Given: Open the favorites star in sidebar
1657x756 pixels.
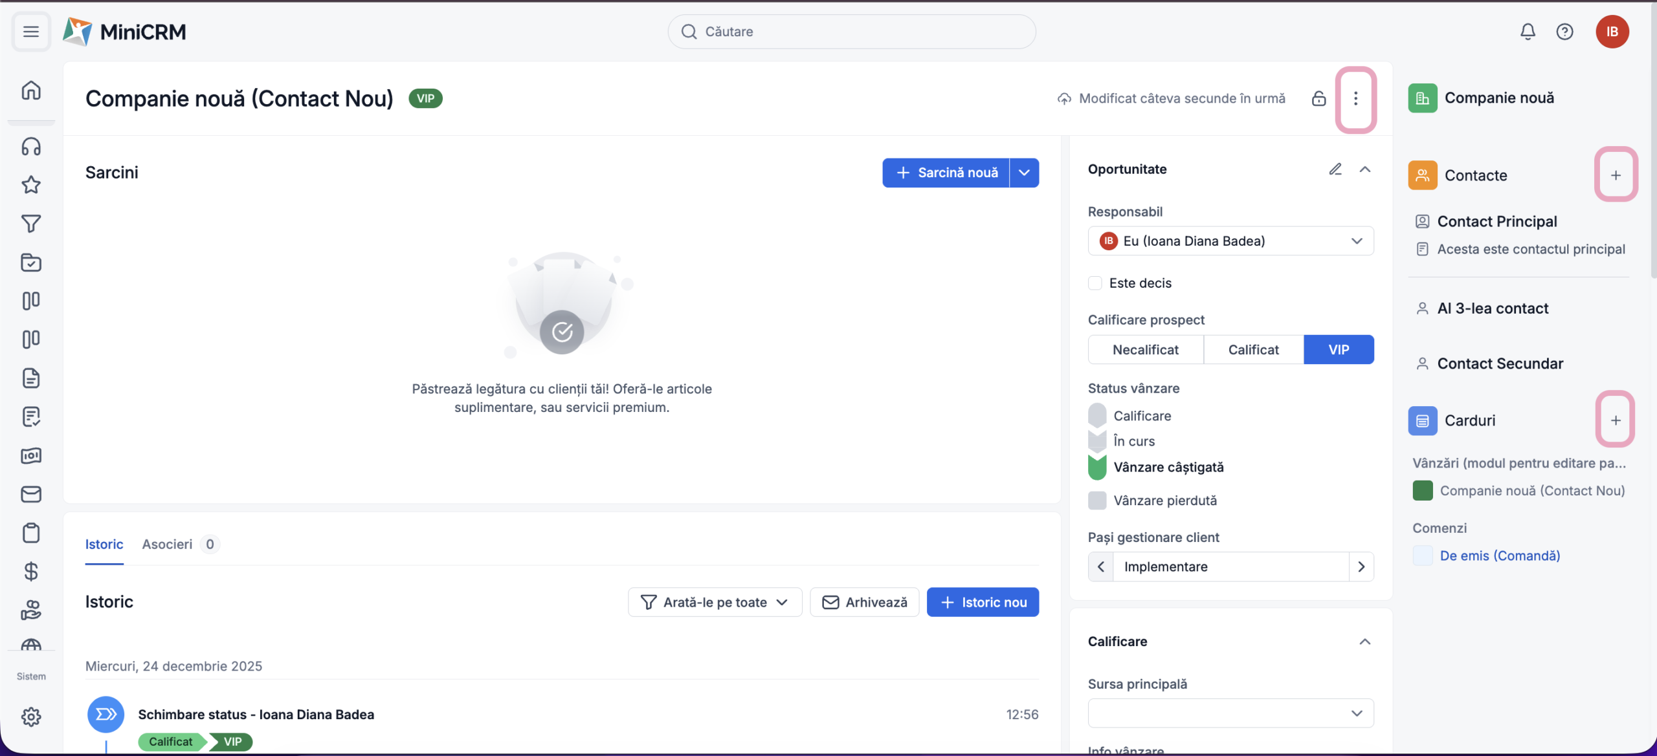Looking at the screenshot, I should [x=31, y=186].
